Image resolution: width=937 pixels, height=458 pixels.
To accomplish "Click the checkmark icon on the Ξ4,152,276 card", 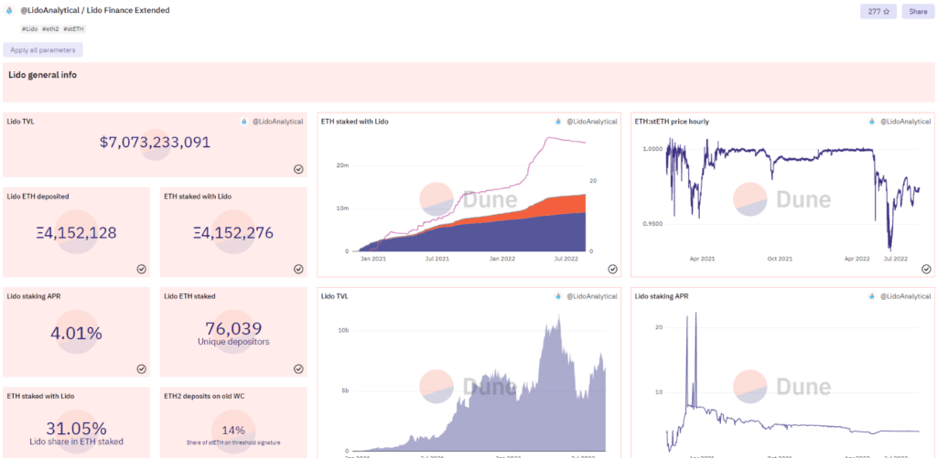I will [298, 269].
